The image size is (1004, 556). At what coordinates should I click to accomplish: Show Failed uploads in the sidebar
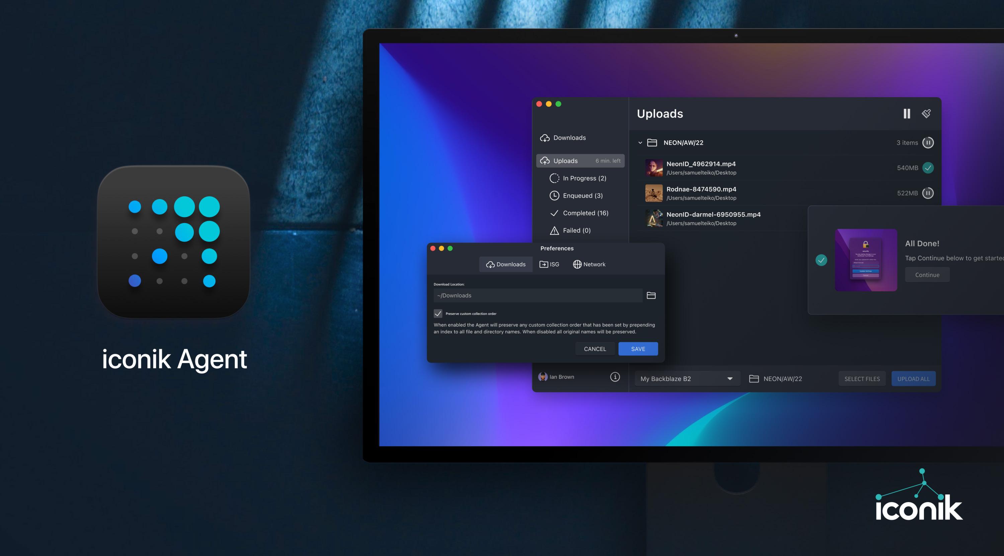576,230
